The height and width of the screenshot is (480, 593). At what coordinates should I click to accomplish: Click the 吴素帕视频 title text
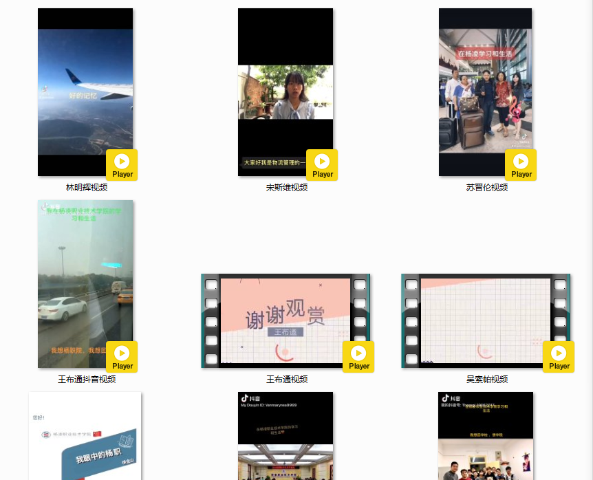486,380
